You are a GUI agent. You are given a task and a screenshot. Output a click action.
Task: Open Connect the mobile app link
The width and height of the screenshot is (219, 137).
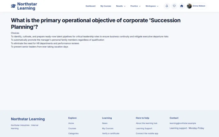coord(147,133)
